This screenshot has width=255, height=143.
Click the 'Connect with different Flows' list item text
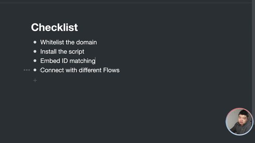[80, 70]
